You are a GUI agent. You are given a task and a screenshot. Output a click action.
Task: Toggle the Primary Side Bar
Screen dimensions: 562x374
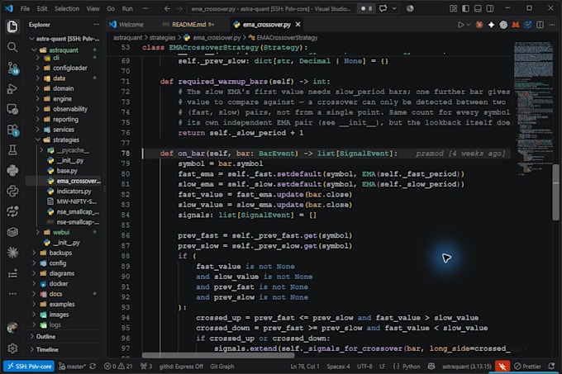pyautogui.click(x=465, y=8)
